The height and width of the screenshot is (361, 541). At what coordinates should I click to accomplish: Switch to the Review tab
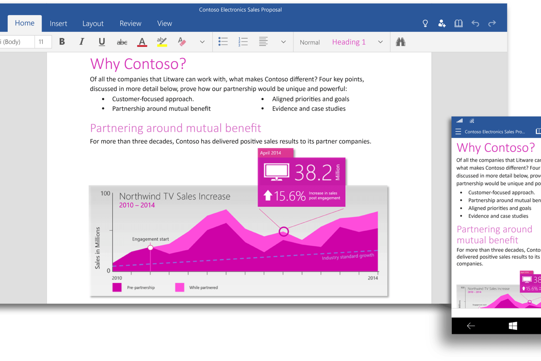(x=130, y=24)
